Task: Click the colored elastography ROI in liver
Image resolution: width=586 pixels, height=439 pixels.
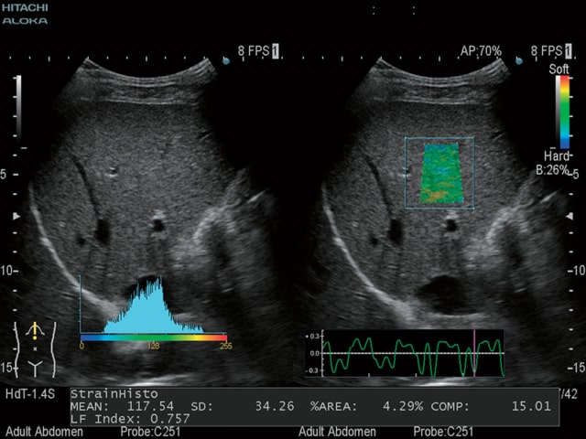Action: [x=441, y=174]
